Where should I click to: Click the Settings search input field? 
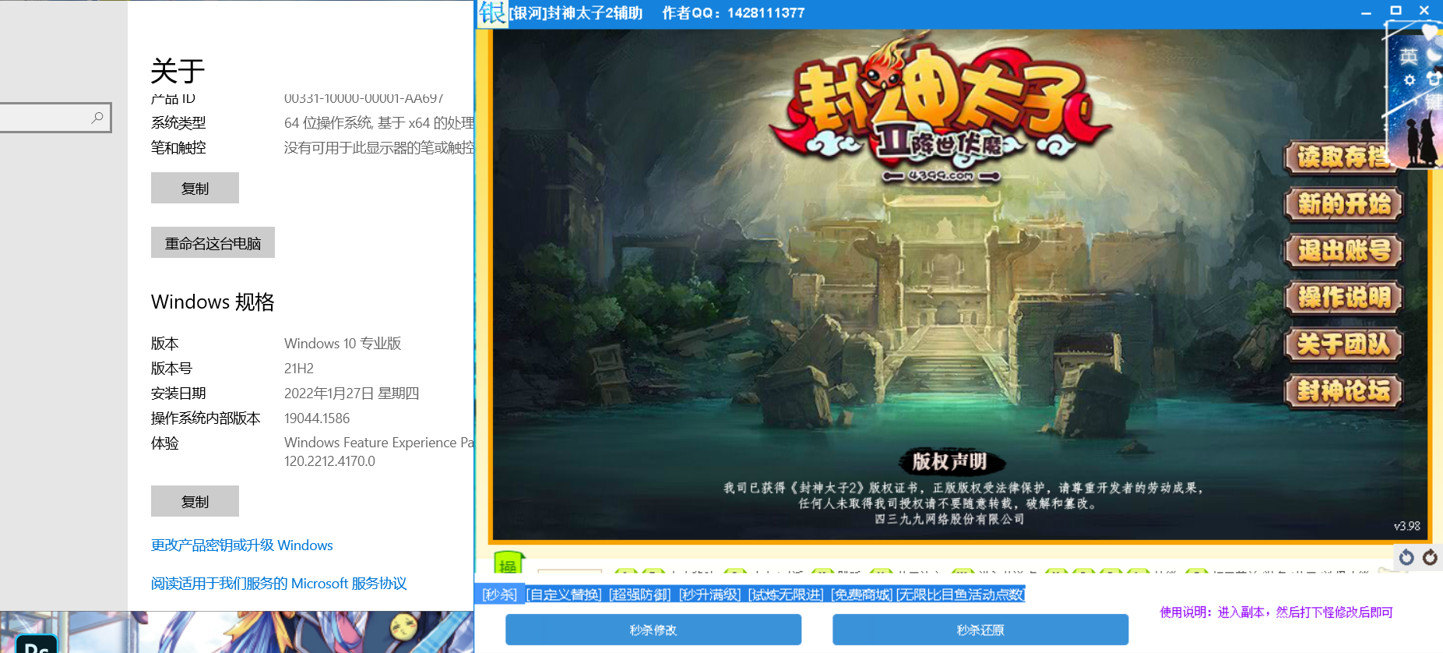tap(55, 118)
